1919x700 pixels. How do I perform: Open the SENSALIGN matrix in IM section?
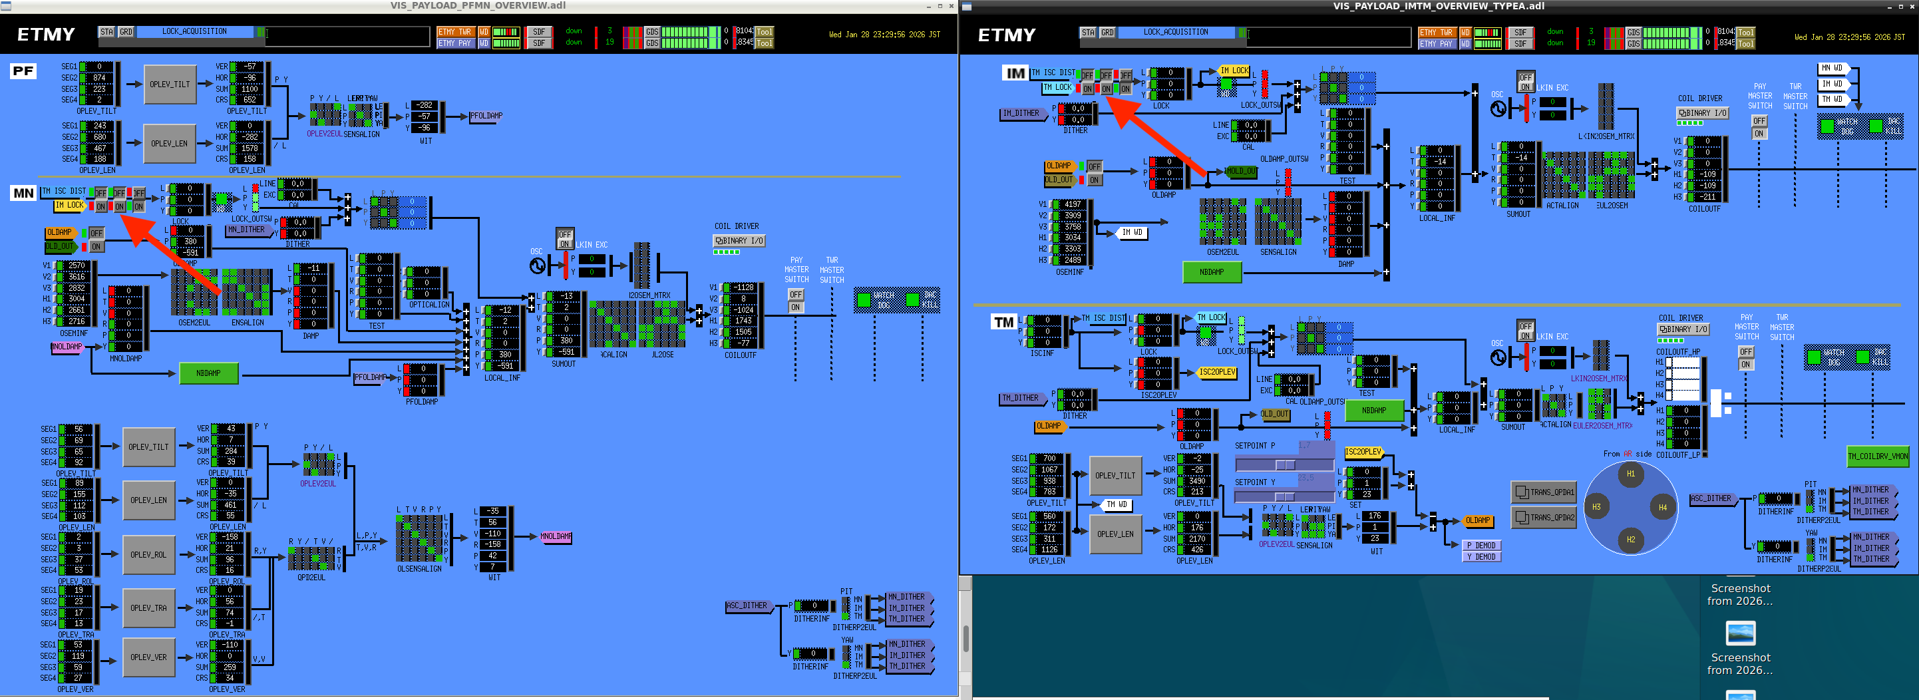click(1278, 222)
